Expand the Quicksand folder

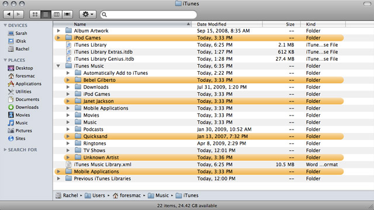click(68, 136)
